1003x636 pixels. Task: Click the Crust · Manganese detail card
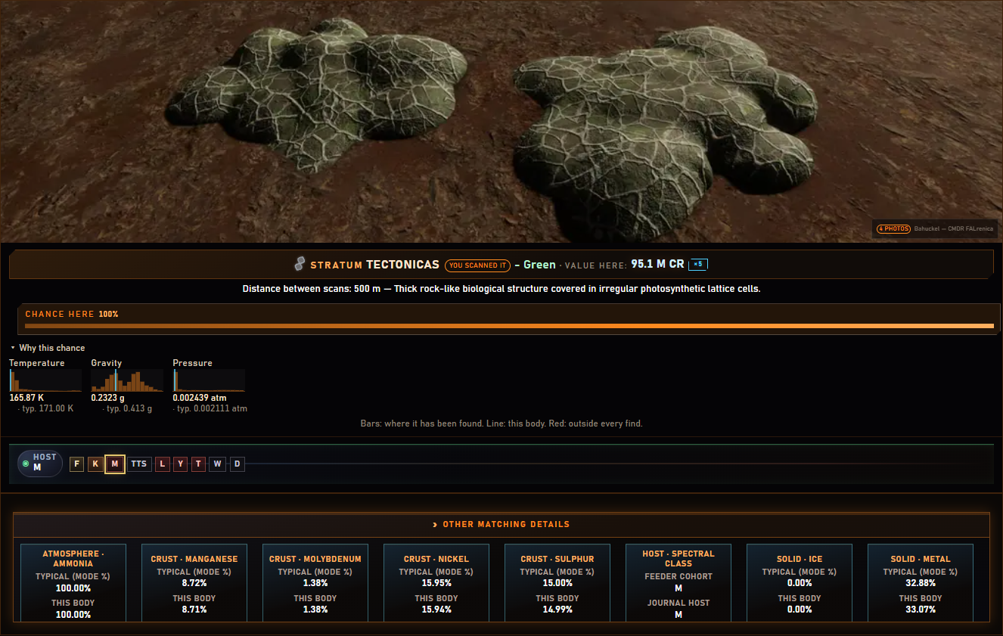(194, 582)
